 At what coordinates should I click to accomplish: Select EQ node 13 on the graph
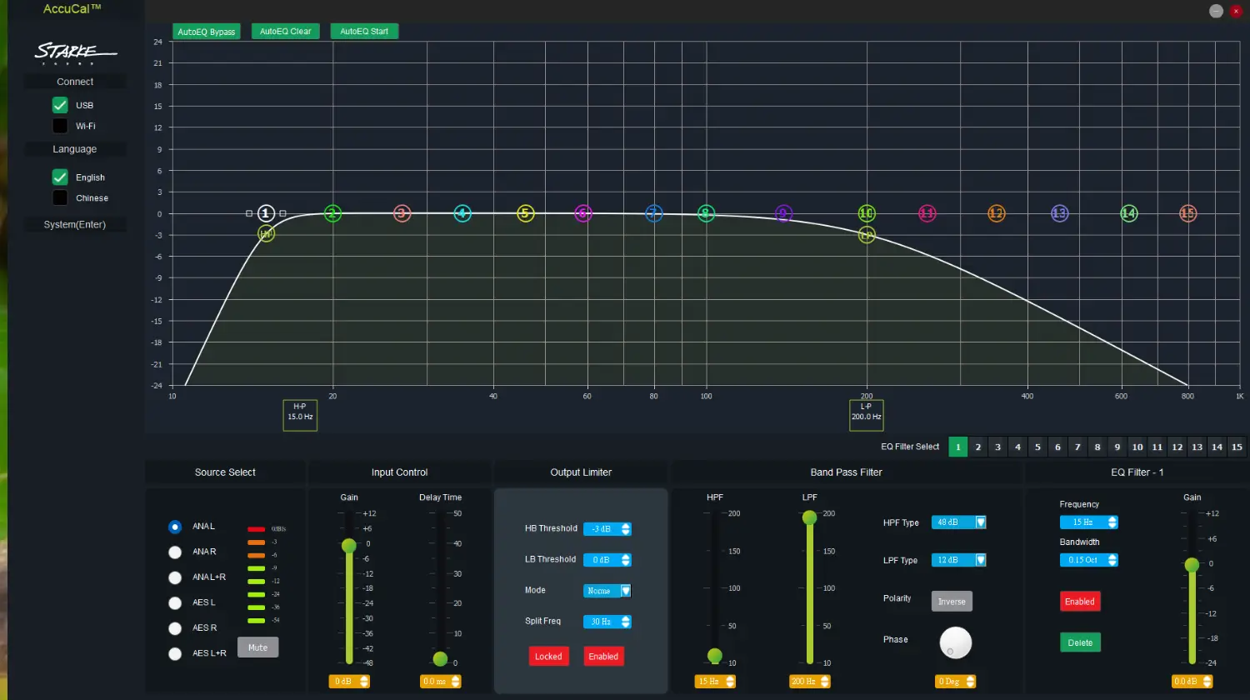tap(1059, 214)
